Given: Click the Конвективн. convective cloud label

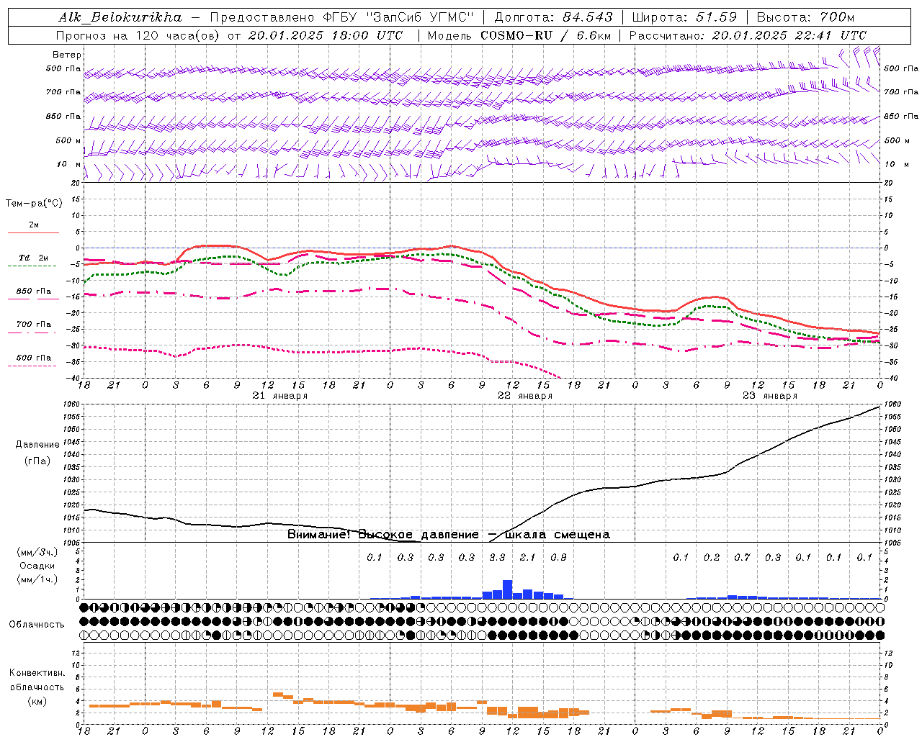Looking at the screenshot, I should (x=37, y=673).
